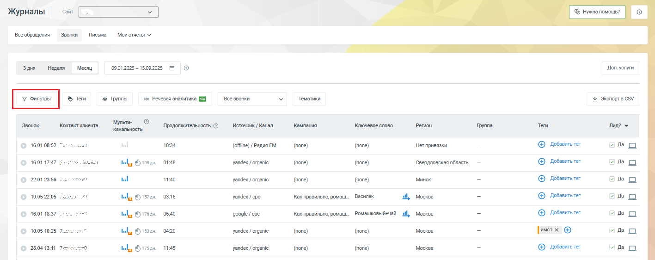
Task: Click the help icon beside Мульти-канальность header
Action: pos(147,122)
